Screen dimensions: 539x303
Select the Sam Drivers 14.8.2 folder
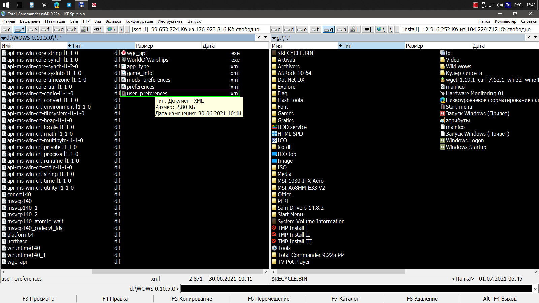(300, 208)
